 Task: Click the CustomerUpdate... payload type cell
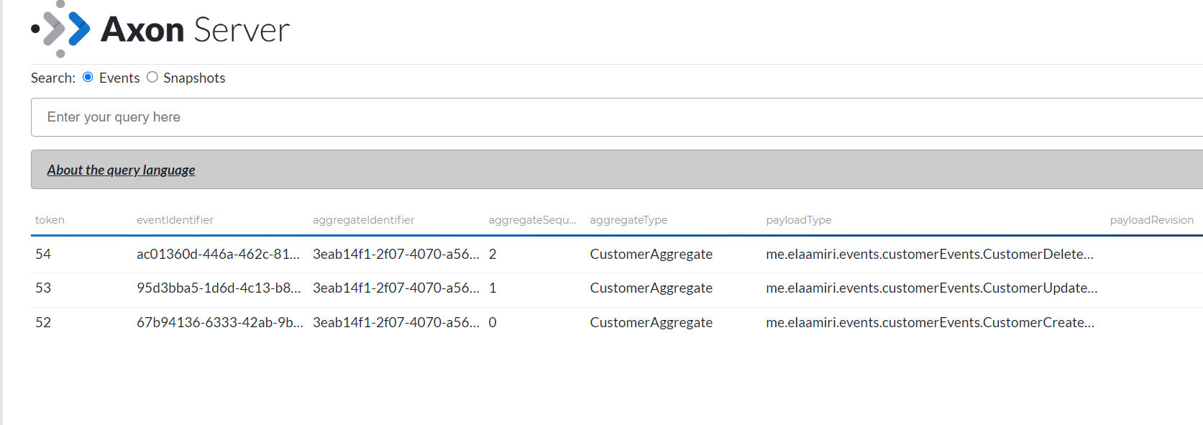tap(932, 288)
